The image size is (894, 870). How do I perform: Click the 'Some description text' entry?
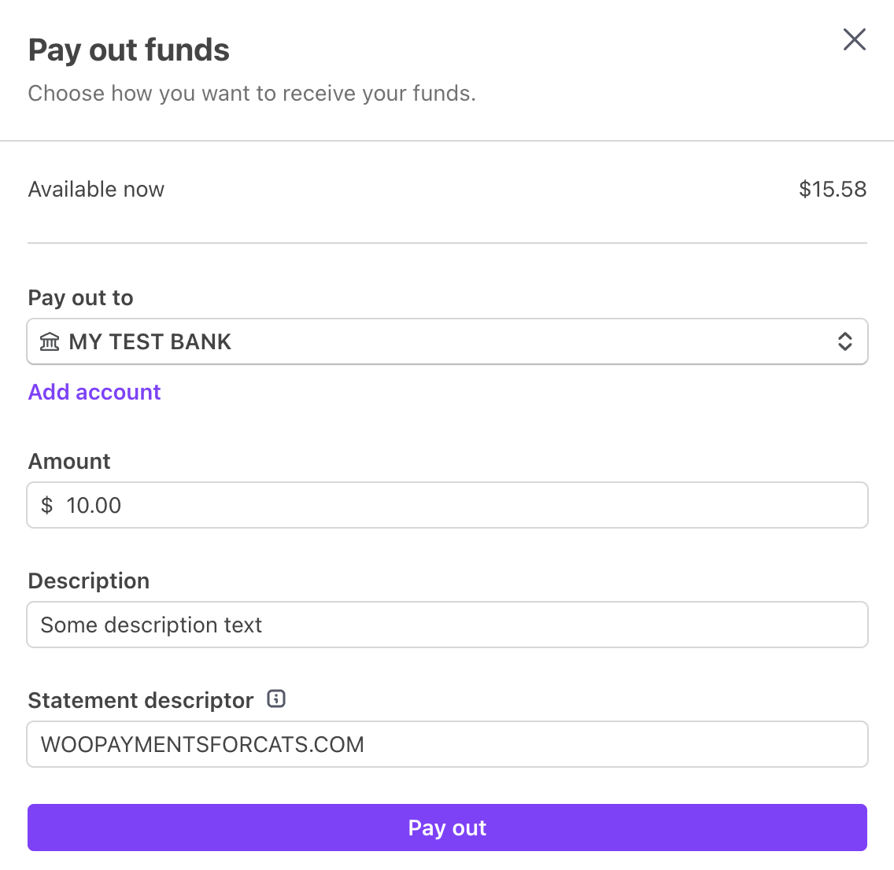point(151,625)
